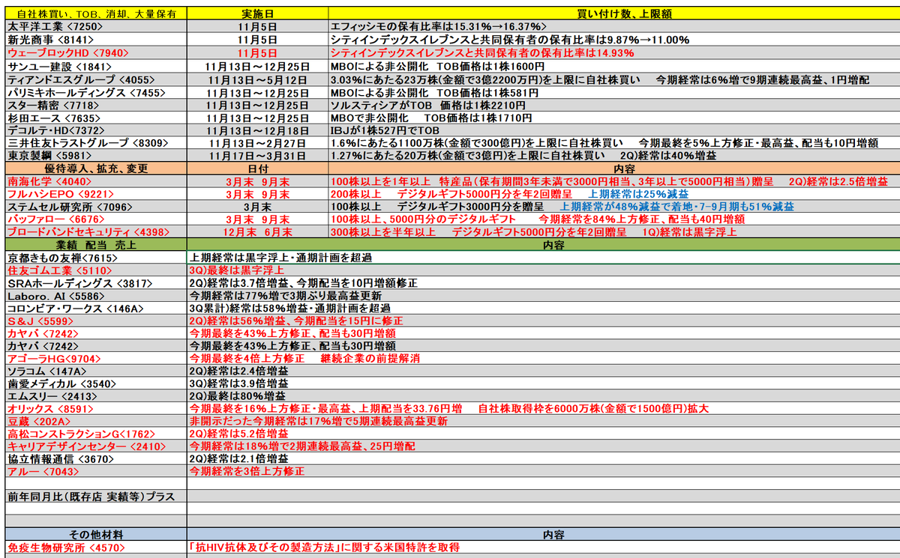Click the サンユー建設 <1841> cell
This screenshot has height=558, width=900.
[95, 67]
